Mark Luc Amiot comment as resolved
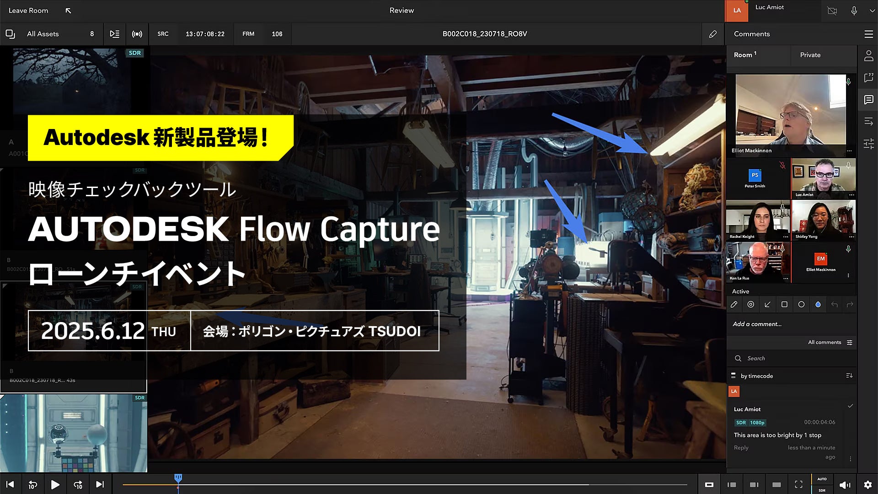 tap(850, 406)
